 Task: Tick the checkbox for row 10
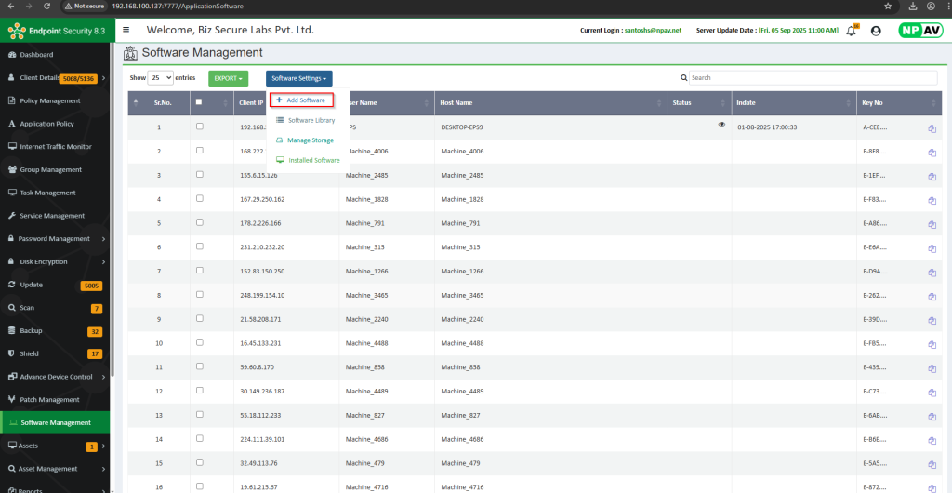[200, 343]
